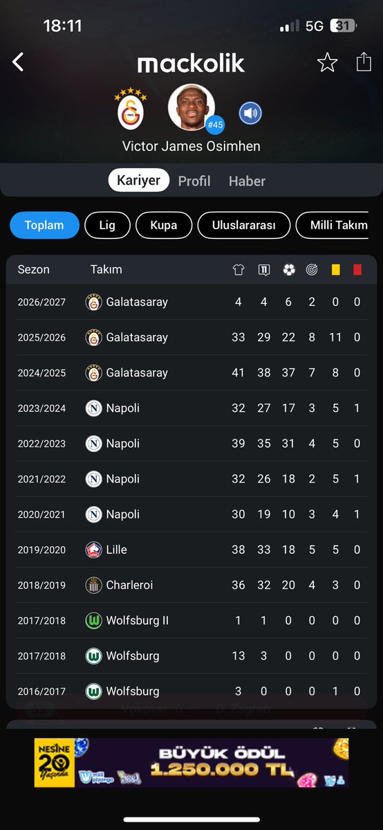Tap the jersey appearances column icon

[x=238, y=270]
